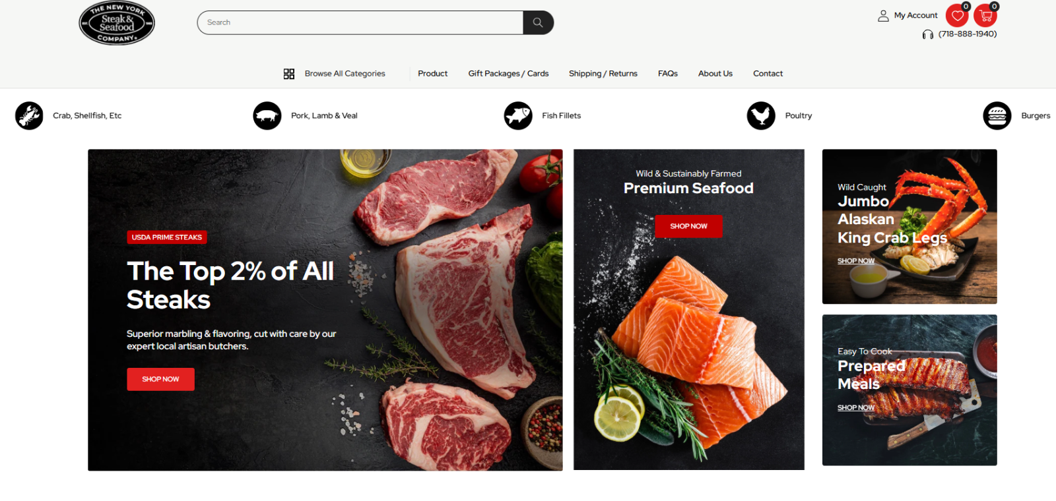Image resolution: width=1056 pixels, height=501 pixels.
Task: Open the Product menu item
Action: pyautogui.click(x=432, y=74)
